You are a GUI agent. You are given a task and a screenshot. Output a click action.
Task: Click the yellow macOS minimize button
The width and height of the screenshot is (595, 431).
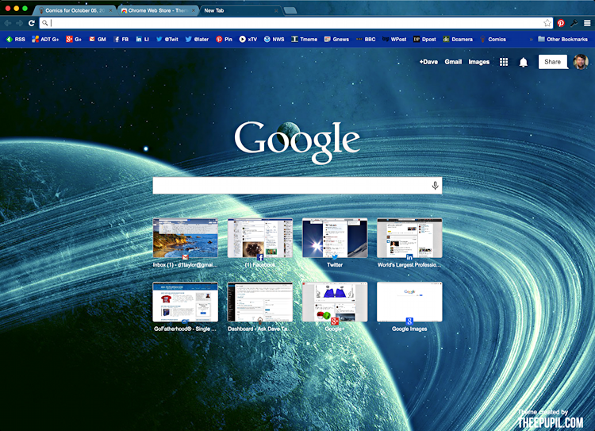[17, 9]
